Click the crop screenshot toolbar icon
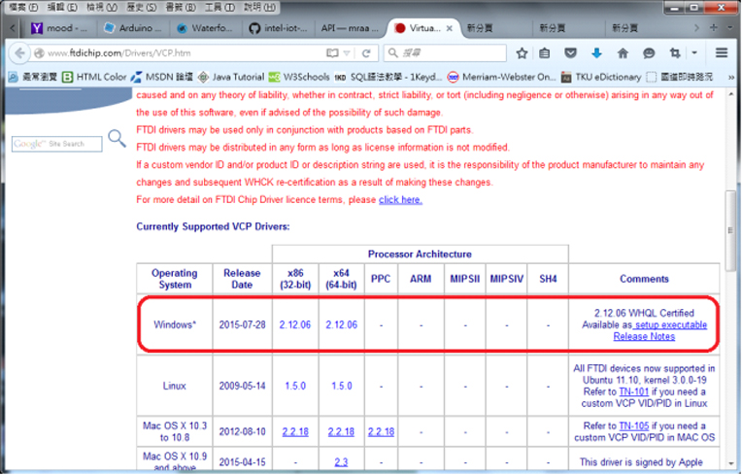The image size is (742, 475). [x=675, y=53]
